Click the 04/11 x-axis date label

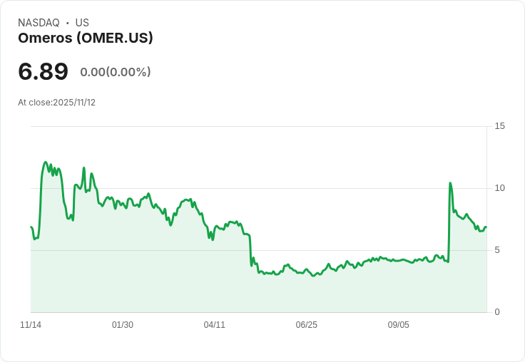click(x=214, y=324)
